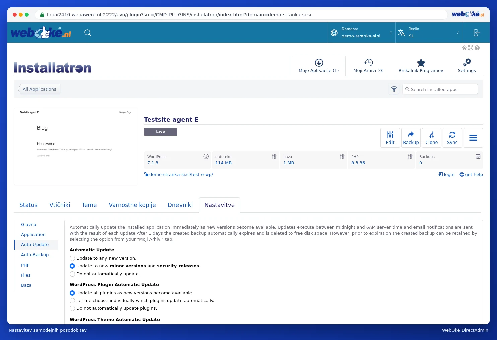497x340 pixels.
Task: Click the 1 MB baza value
Action: (x=289, y=163)
